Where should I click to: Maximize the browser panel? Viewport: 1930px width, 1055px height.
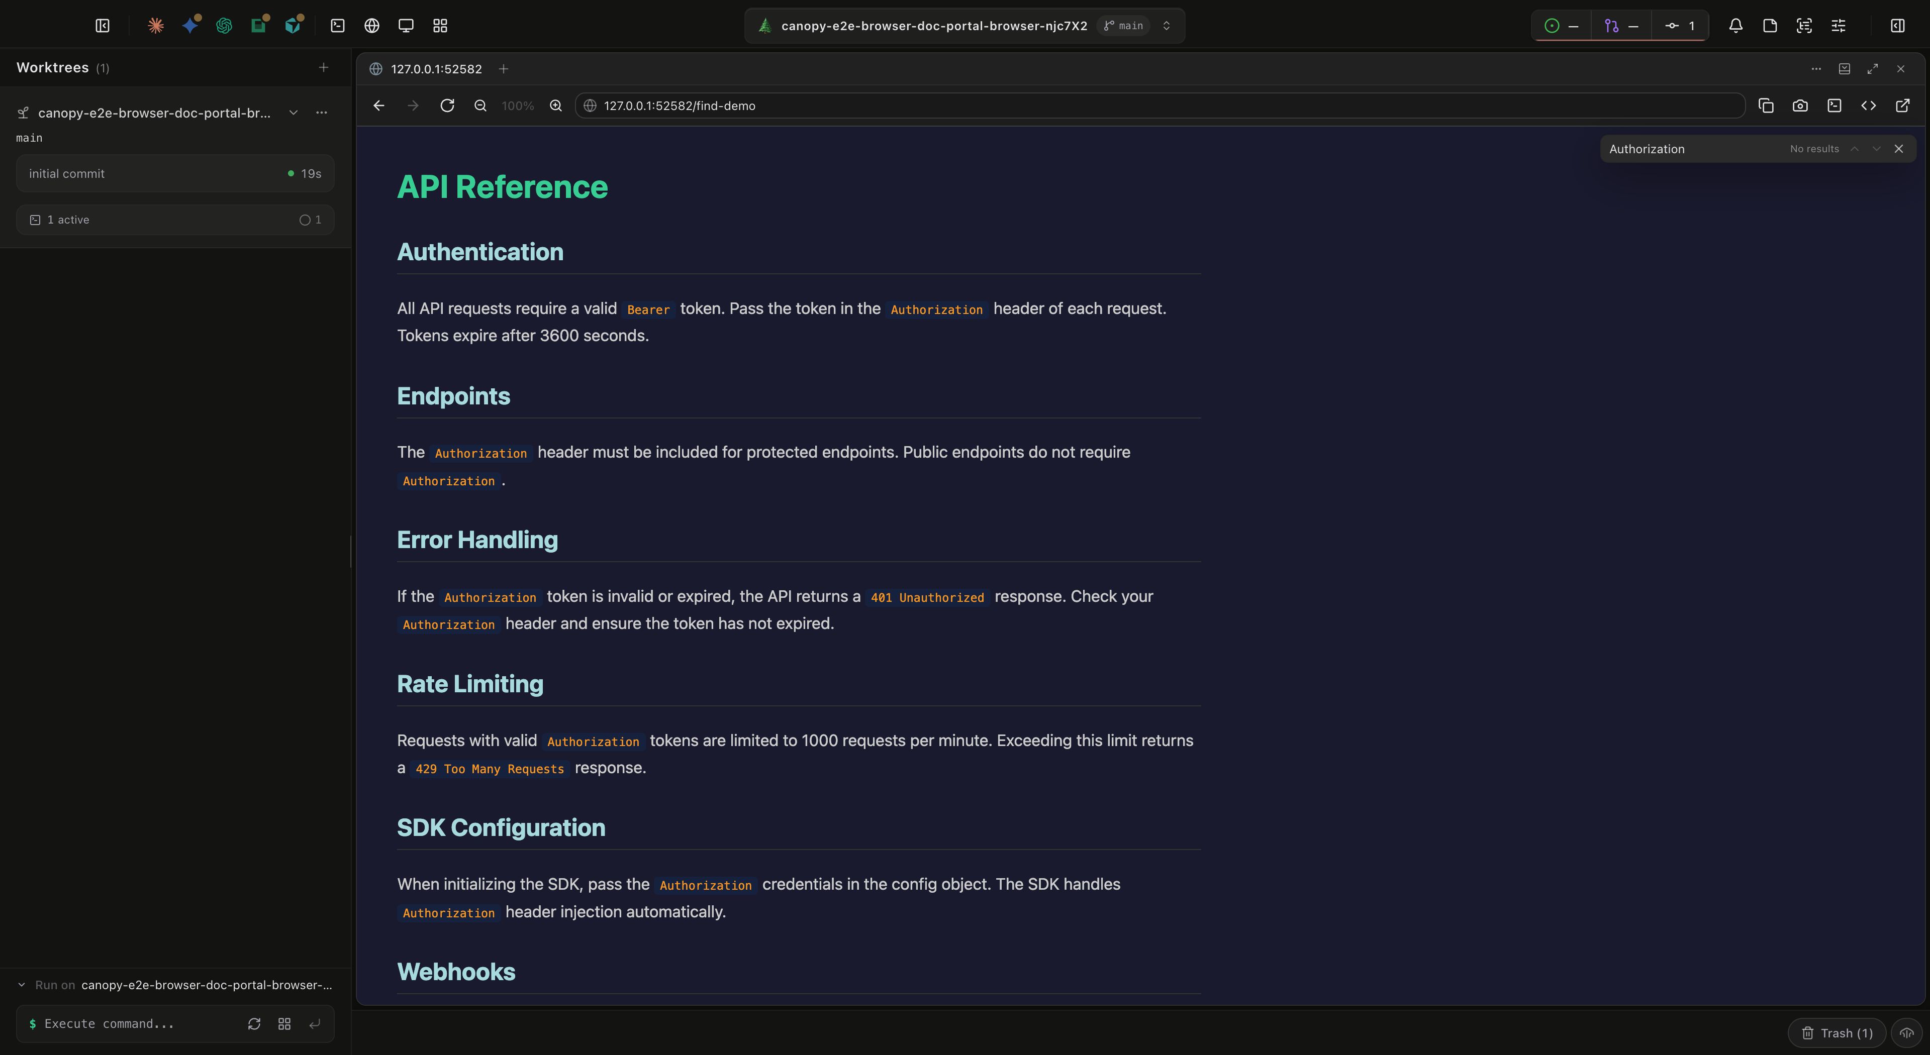1873,69
